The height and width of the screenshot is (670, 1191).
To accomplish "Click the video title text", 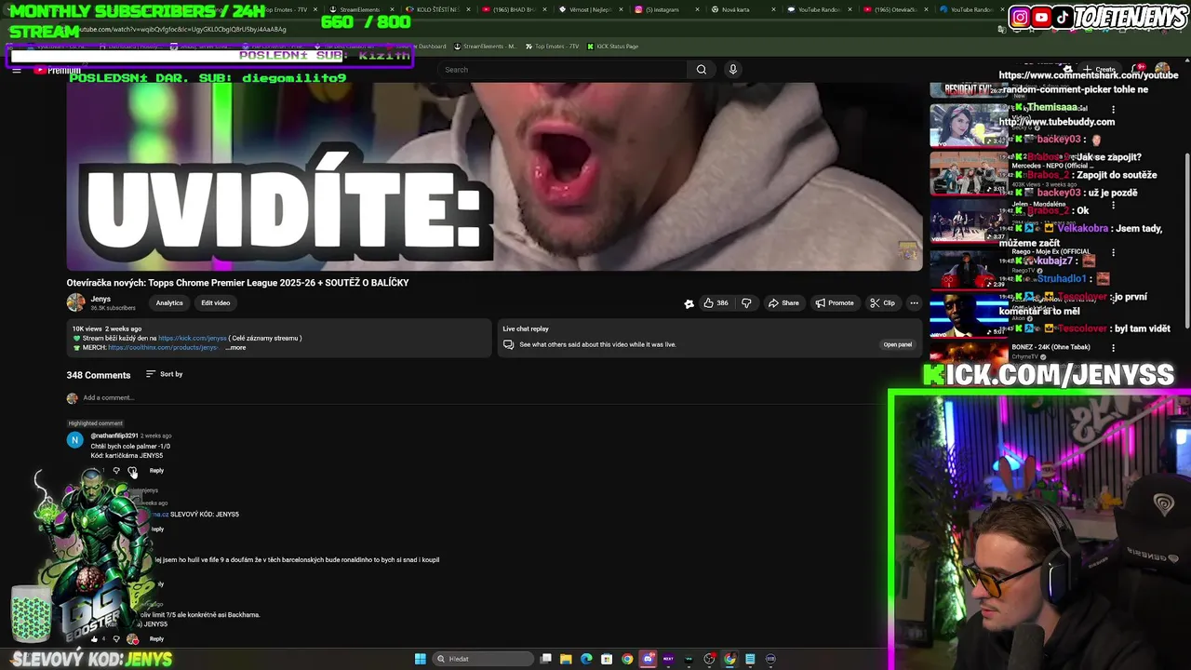I will pyautogui.click(x=237, y=282).
